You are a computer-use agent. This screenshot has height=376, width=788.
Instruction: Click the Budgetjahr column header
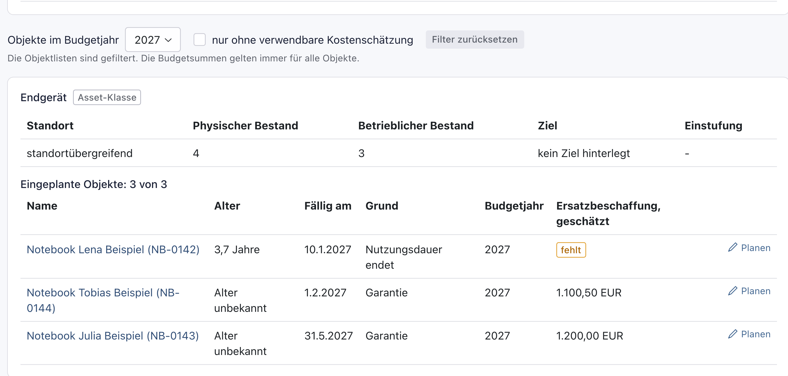click(514, 206)
